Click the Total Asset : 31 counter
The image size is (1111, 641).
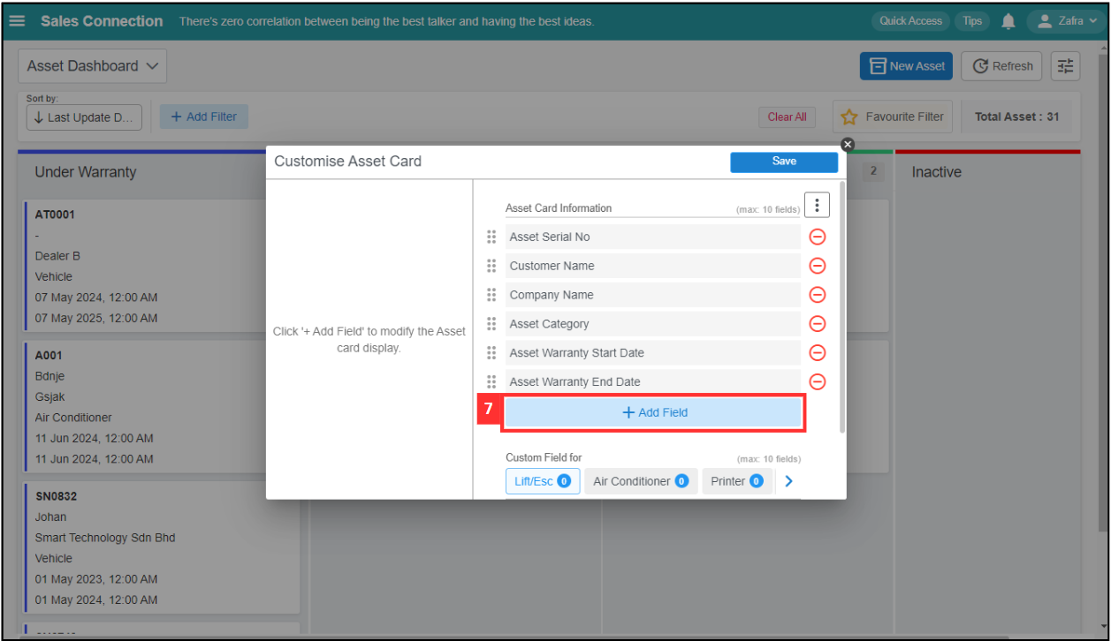[x=1016, y=117]
